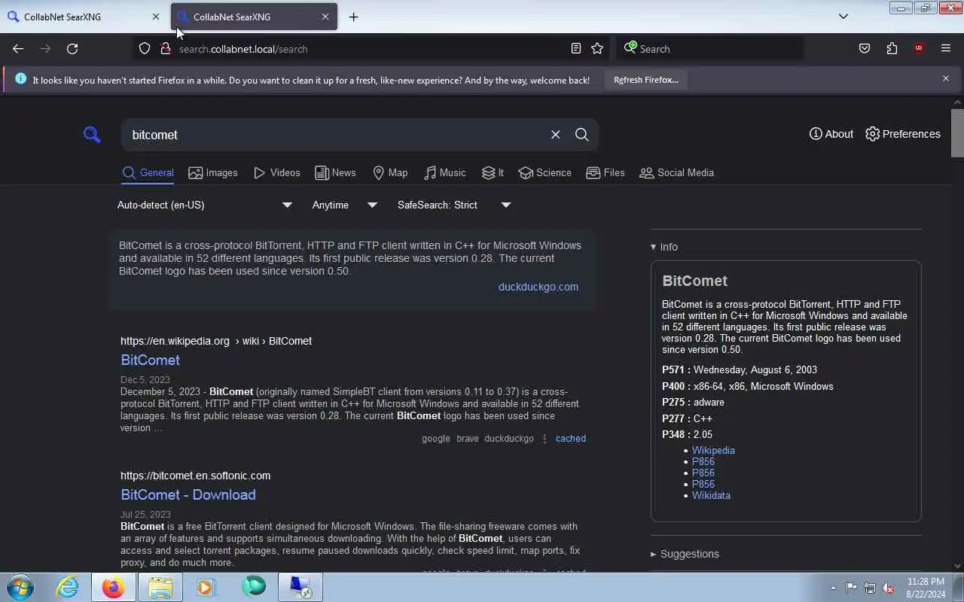Screen dimensions: 964x602
Task: Open Pocket save icon
Action: (865, 49)
